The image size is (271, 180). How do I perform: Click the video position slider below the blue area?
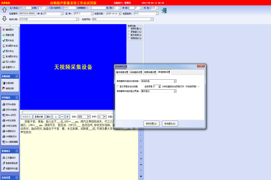[67, 112]
